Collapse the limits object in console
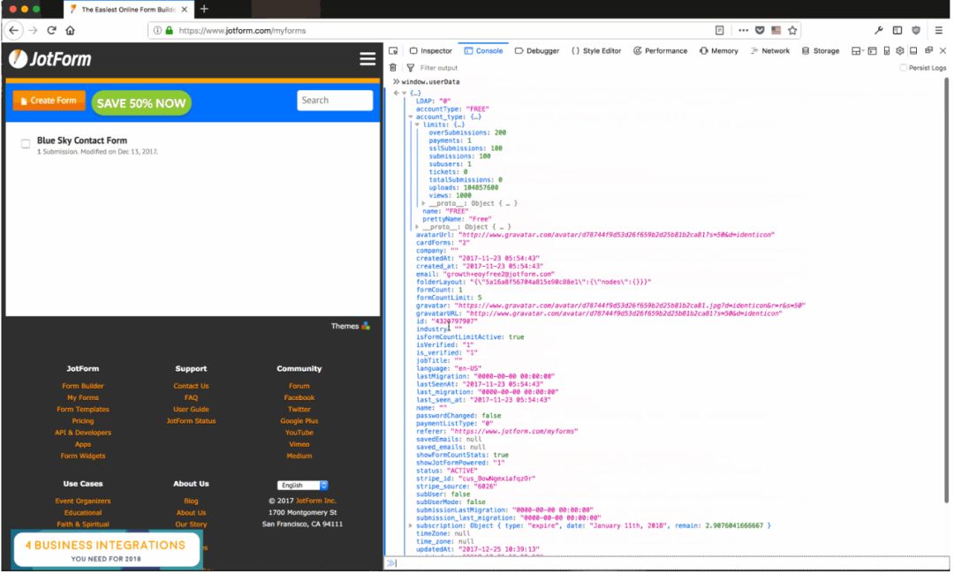This screenshot has width=954, height=574. 418,125
